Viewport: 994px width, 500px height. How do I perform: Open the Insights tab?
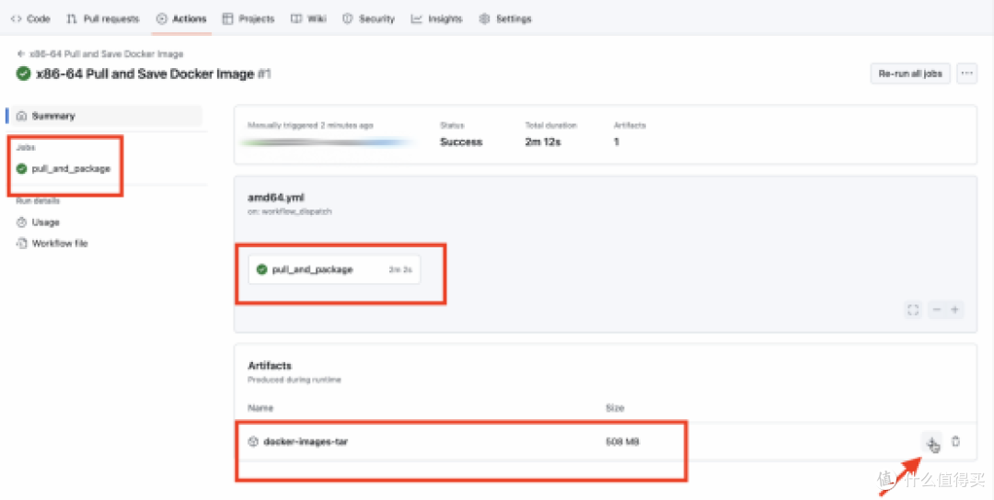[436, 19]
